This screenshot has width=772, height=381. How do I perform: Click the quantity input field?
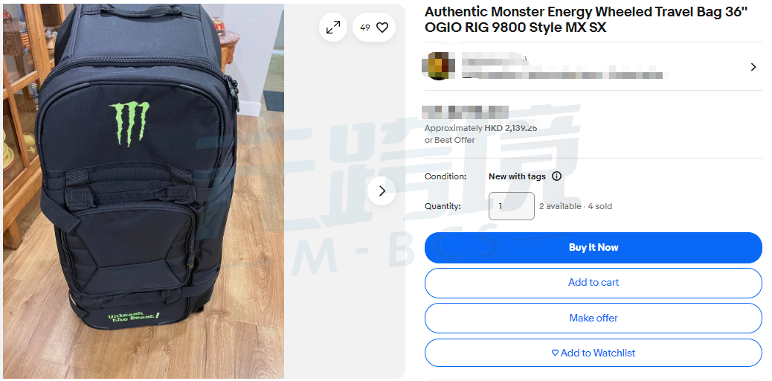click(x=512, y=206)
